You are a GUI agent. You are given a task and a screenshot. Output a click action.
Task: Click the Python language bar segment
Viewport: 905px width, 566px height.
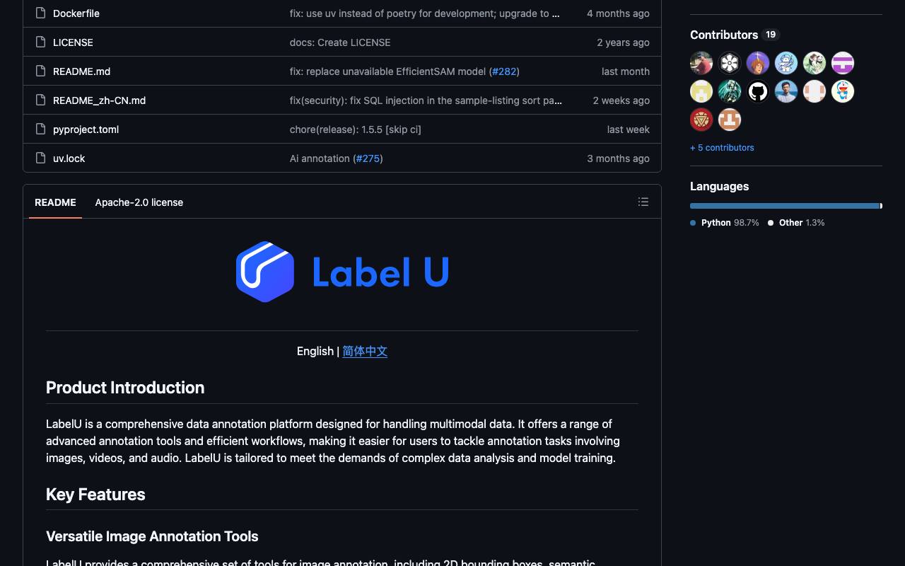click(784, 206)
